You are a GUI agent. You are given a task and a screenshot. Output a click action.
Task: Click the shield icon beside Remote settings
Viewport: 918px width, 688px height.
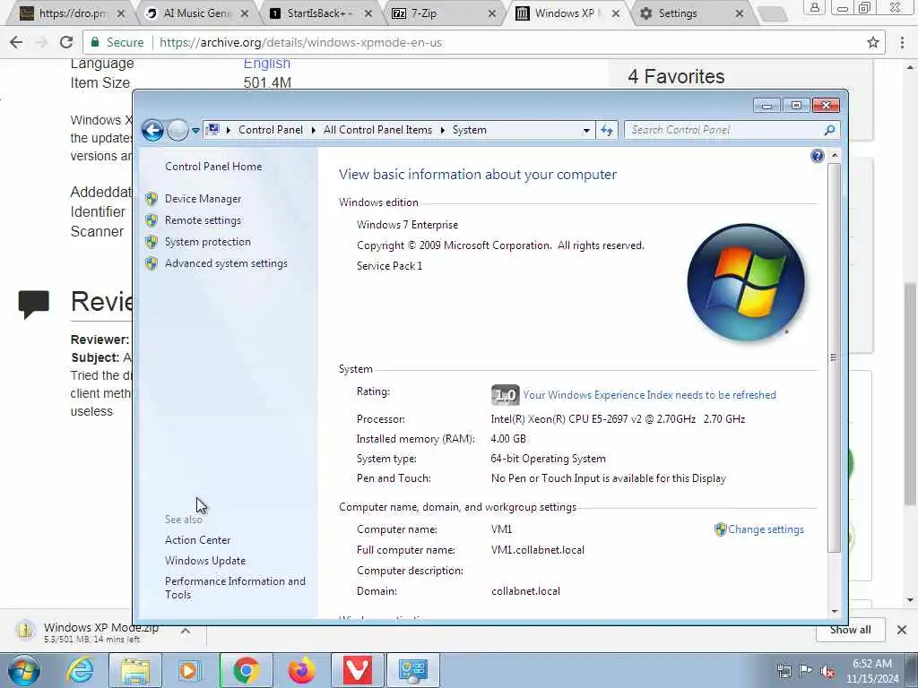152,220
